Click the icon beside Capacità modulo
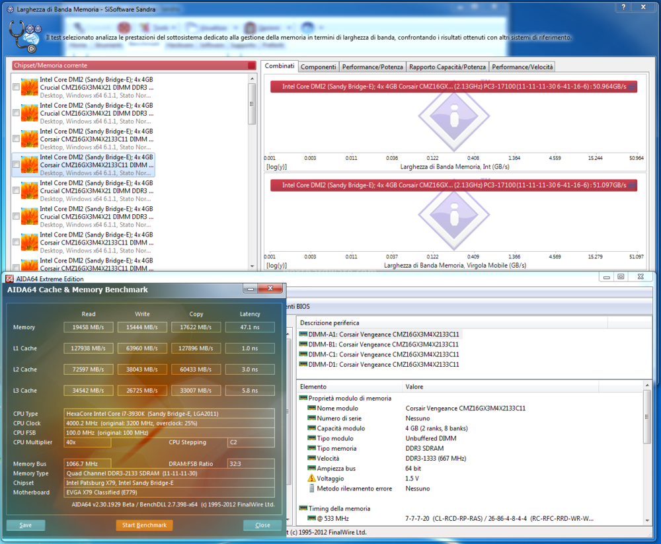 311,428
